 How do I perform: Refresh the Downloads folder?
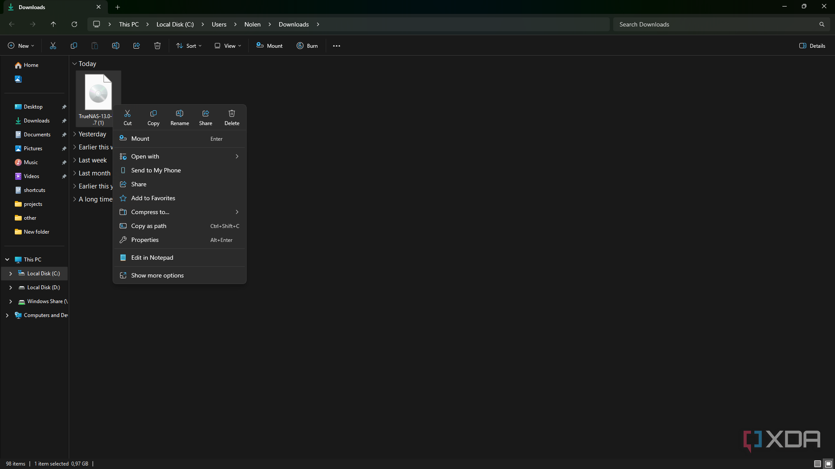(x=74, y=24)
